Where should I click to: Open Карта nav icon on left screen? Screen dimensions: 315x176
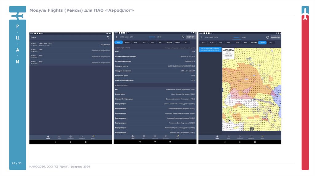59,137
